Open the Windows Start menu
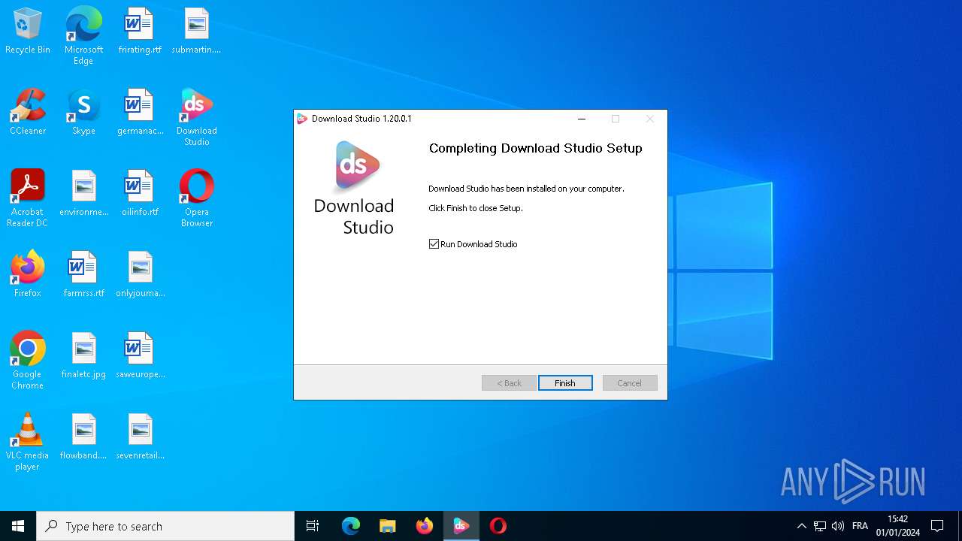The height and width of the screenshot is (541, 962). (18, 526)
